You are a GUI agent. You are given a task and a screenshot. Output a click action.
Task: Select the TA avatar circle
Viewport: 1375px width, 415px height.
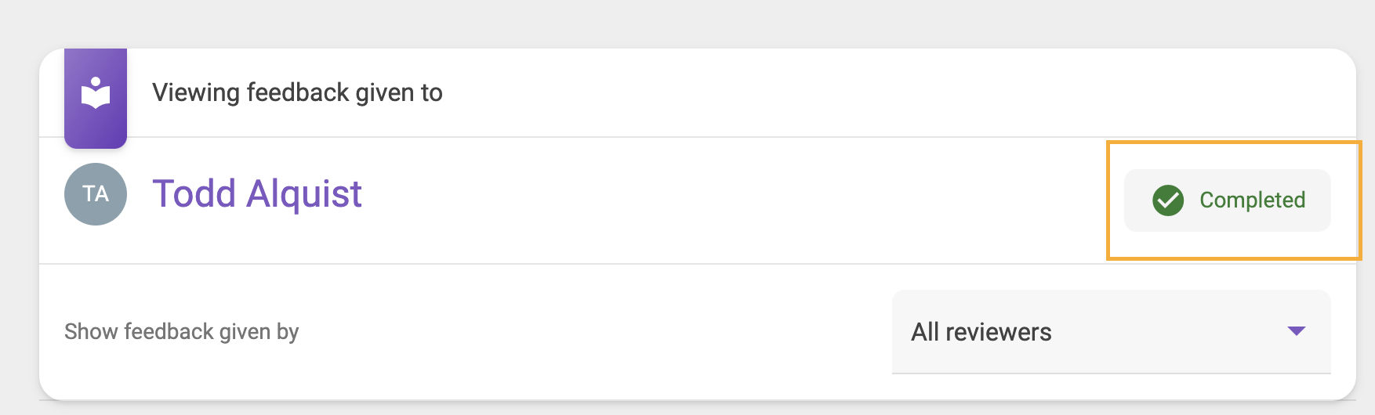pyautogui.click(x=96, y=194)
